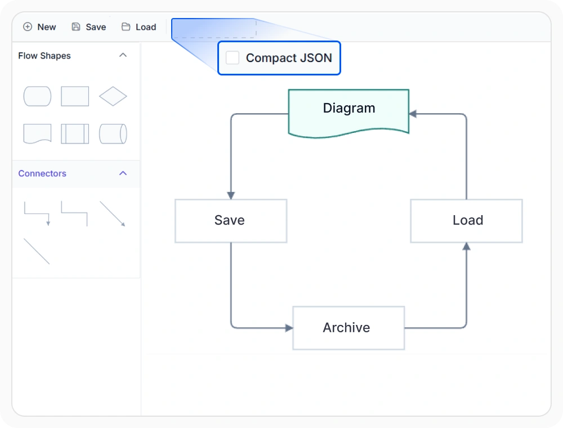The height and width of the screenshot is (428, 563).
Task: Select the Archive node on canvas
Action: click(x=348, y=328)
